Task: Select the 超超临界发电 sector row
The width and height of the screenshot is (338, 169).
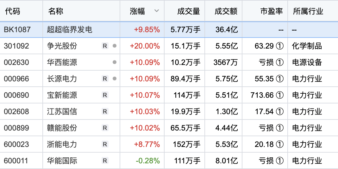Action: click(70, 30)
